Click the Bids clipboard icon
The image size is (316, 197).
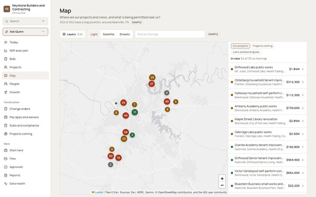[6, 59]
